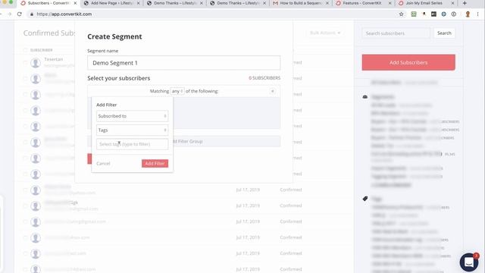The image size is (485, 273).
Task: Open the Chrome profile avatar
Action: pos(468,14)
